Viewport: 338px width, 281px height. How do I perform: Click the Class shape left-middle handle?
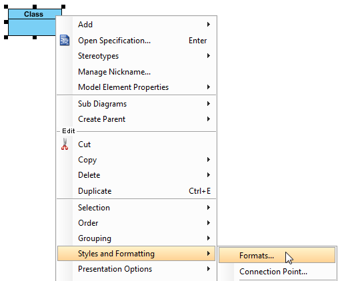point(6,22)
